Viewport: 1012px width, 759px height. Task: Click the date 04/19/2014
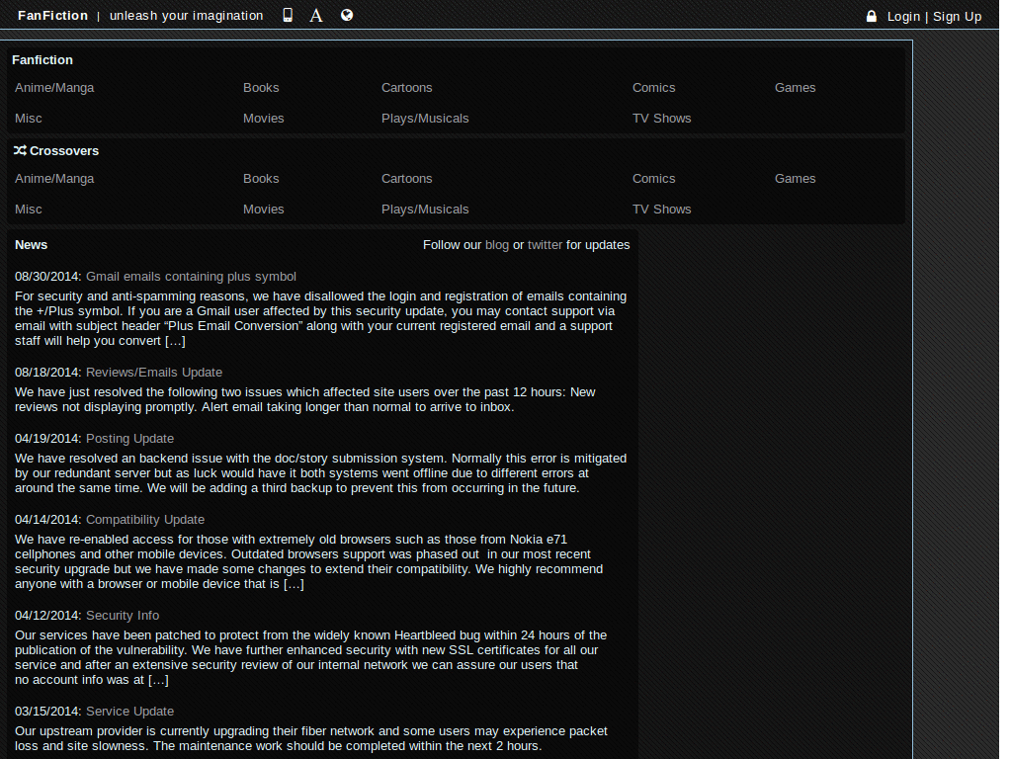pyautogui.click(x=48, y=439)
